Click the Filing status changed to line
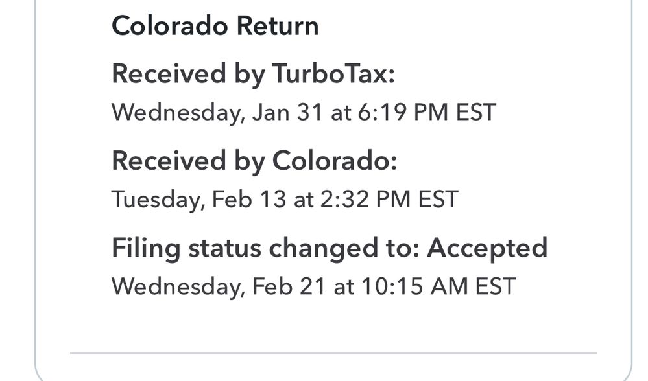Screen dimensions: 648x381 [330, 248]
